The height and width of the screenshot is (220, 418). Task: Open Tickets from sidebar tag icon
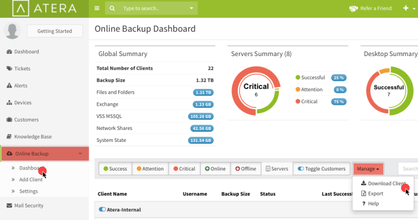point(10,69)
